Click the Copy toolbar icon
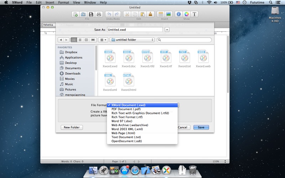This screenshot has width=285, height=178. (x=135, y=14)
